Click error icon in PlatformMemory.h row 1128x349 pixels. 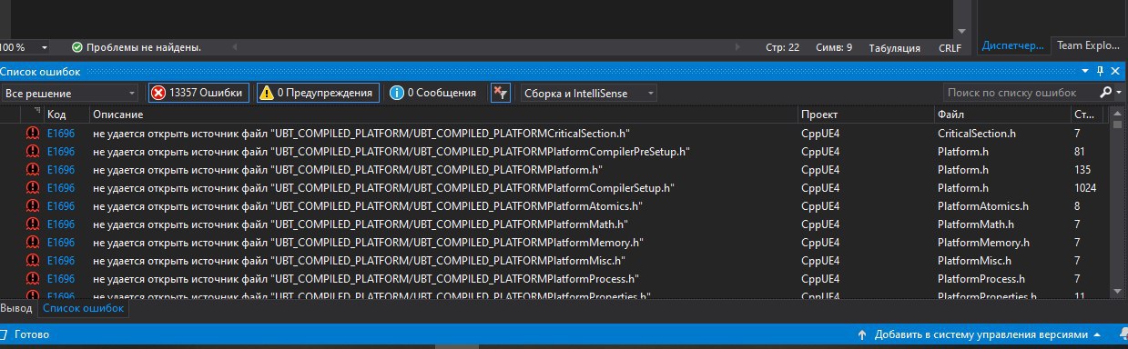point(33,243)
